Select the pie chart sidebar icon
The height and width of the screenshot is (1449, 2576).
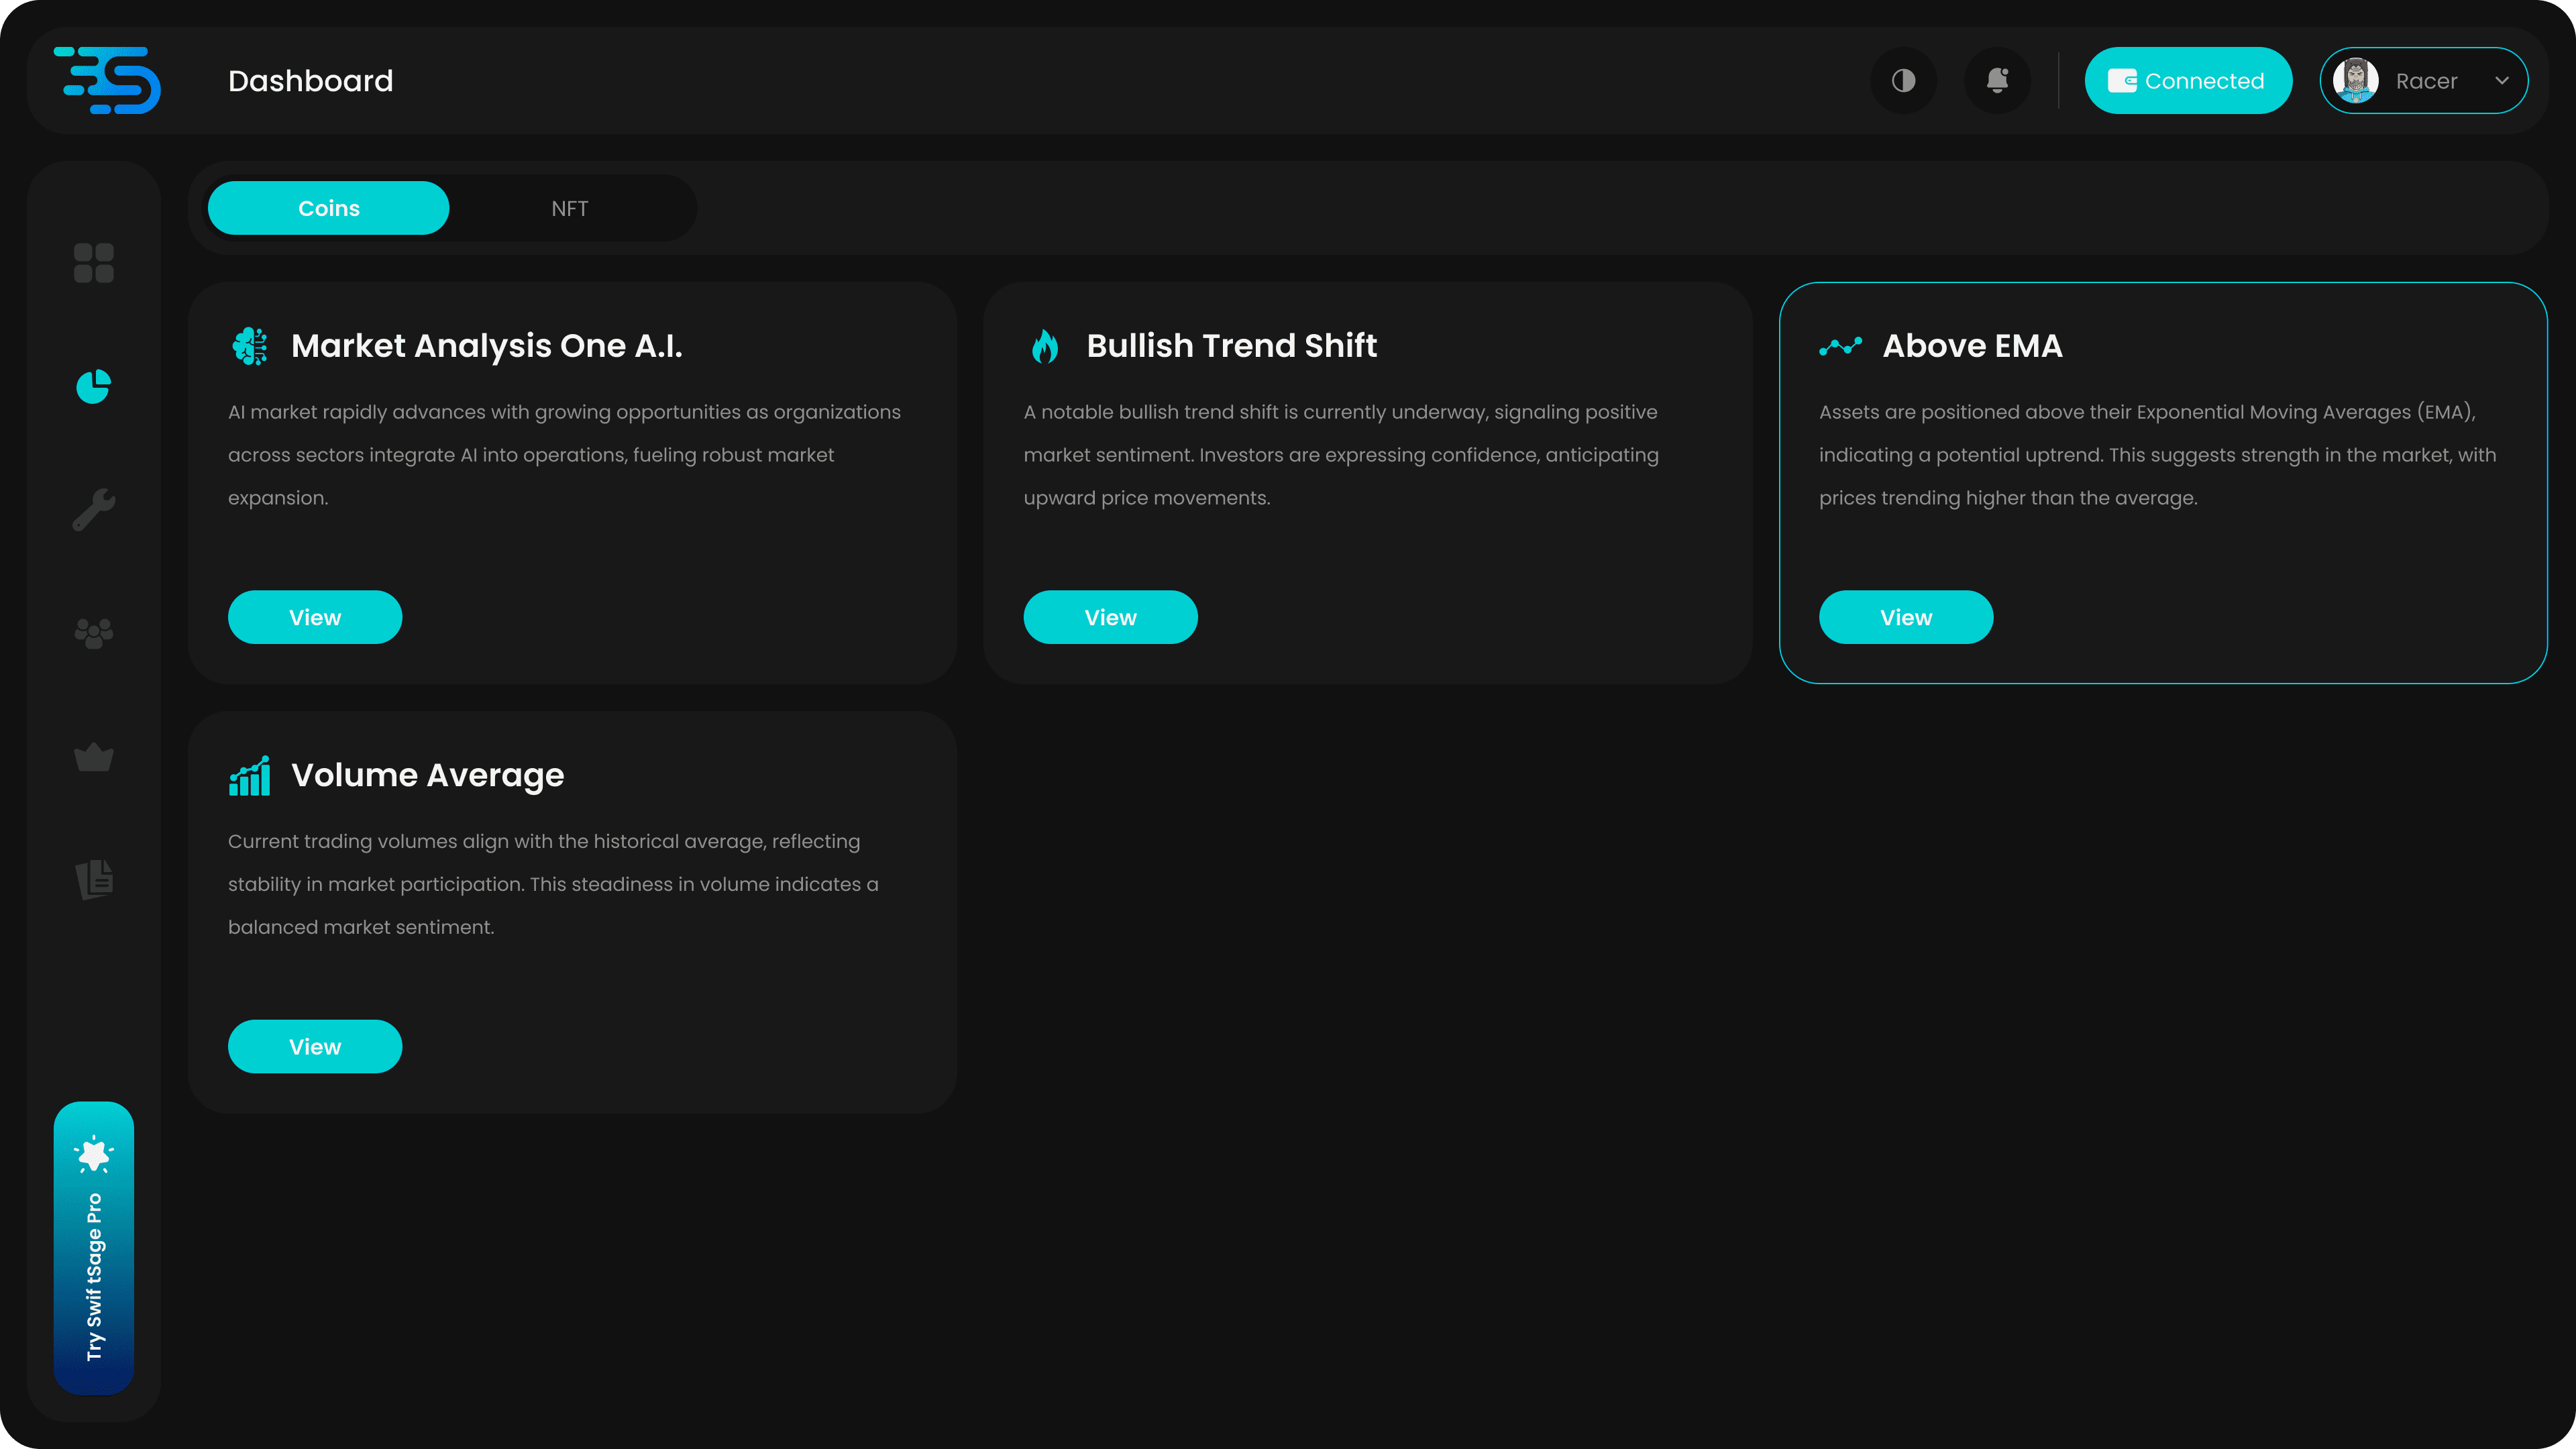[94, 386]
